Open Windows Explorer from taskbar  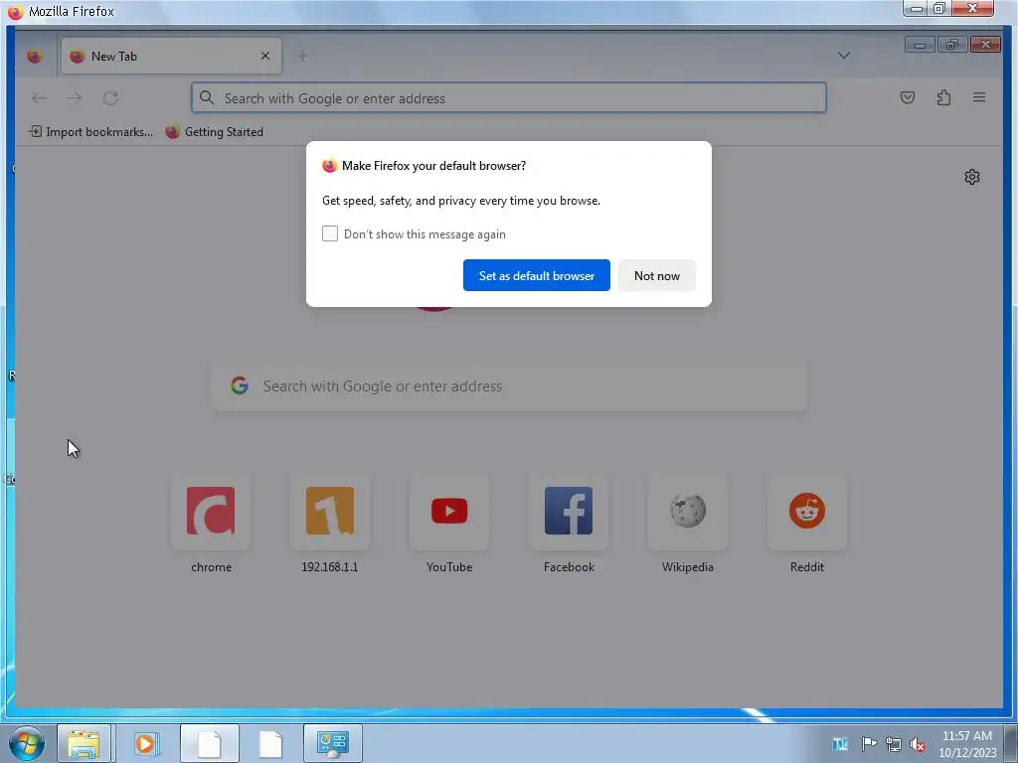85,743
